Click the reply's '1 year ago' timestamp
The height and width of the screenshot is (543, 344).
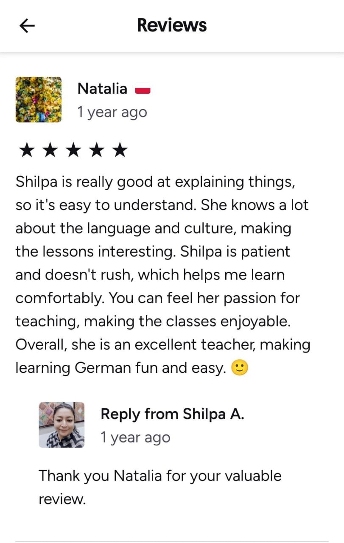[135, 437]
